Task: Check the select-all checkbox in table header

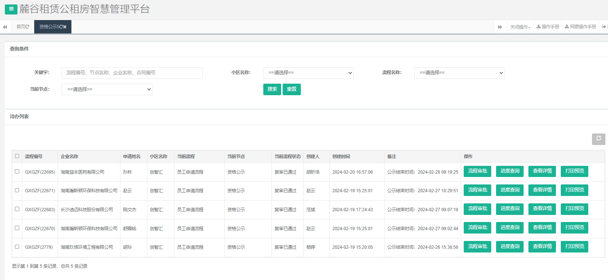Action: click(17, 156)
